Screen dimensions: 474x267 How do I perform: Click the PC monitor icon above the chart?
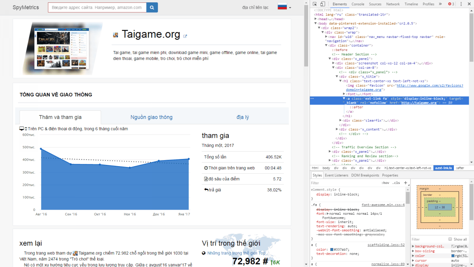(x=22, y=129)
